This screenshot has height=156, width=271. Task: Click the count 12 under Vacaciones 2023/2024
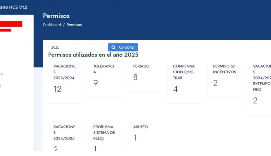[57, 89]
